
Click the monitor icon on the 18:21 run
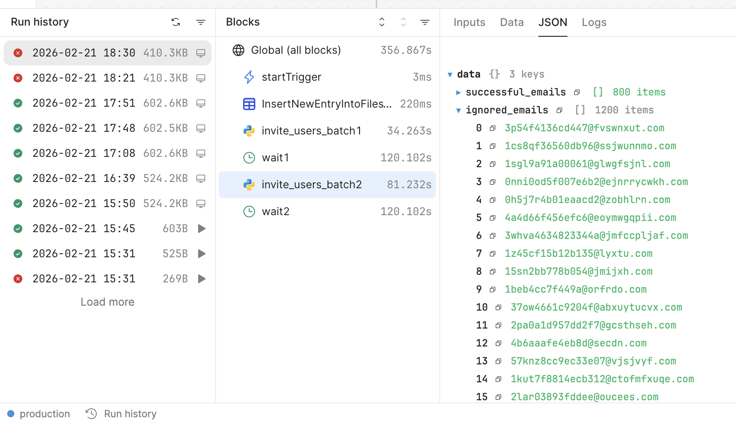pos(201,78)
